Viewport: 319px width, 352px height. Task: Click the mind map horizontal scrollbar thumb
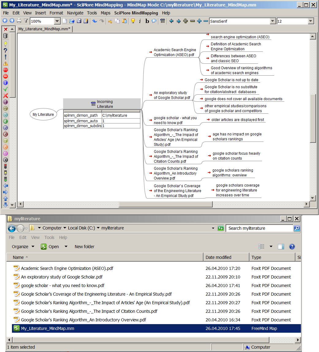166,204
